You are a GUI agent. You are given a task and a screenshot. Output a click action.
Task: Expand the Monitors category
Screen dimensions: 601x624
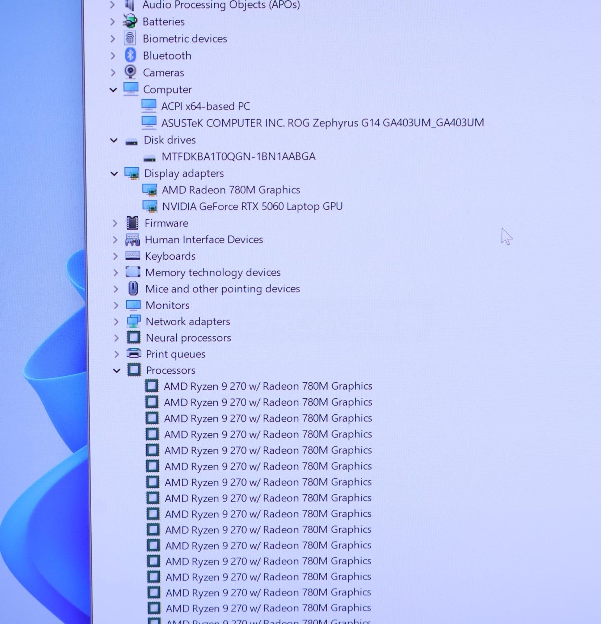116,305
